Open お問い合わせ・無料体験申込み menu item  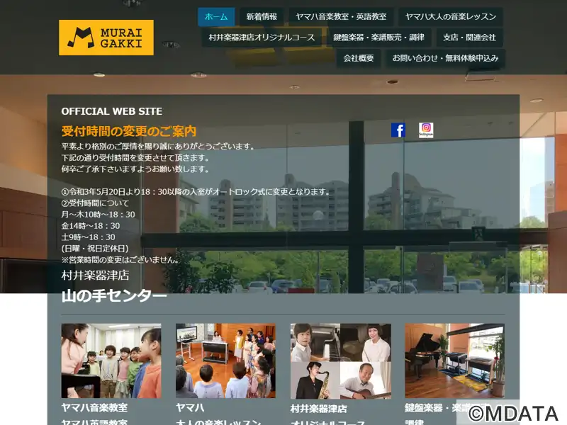(x=446, y=58)
